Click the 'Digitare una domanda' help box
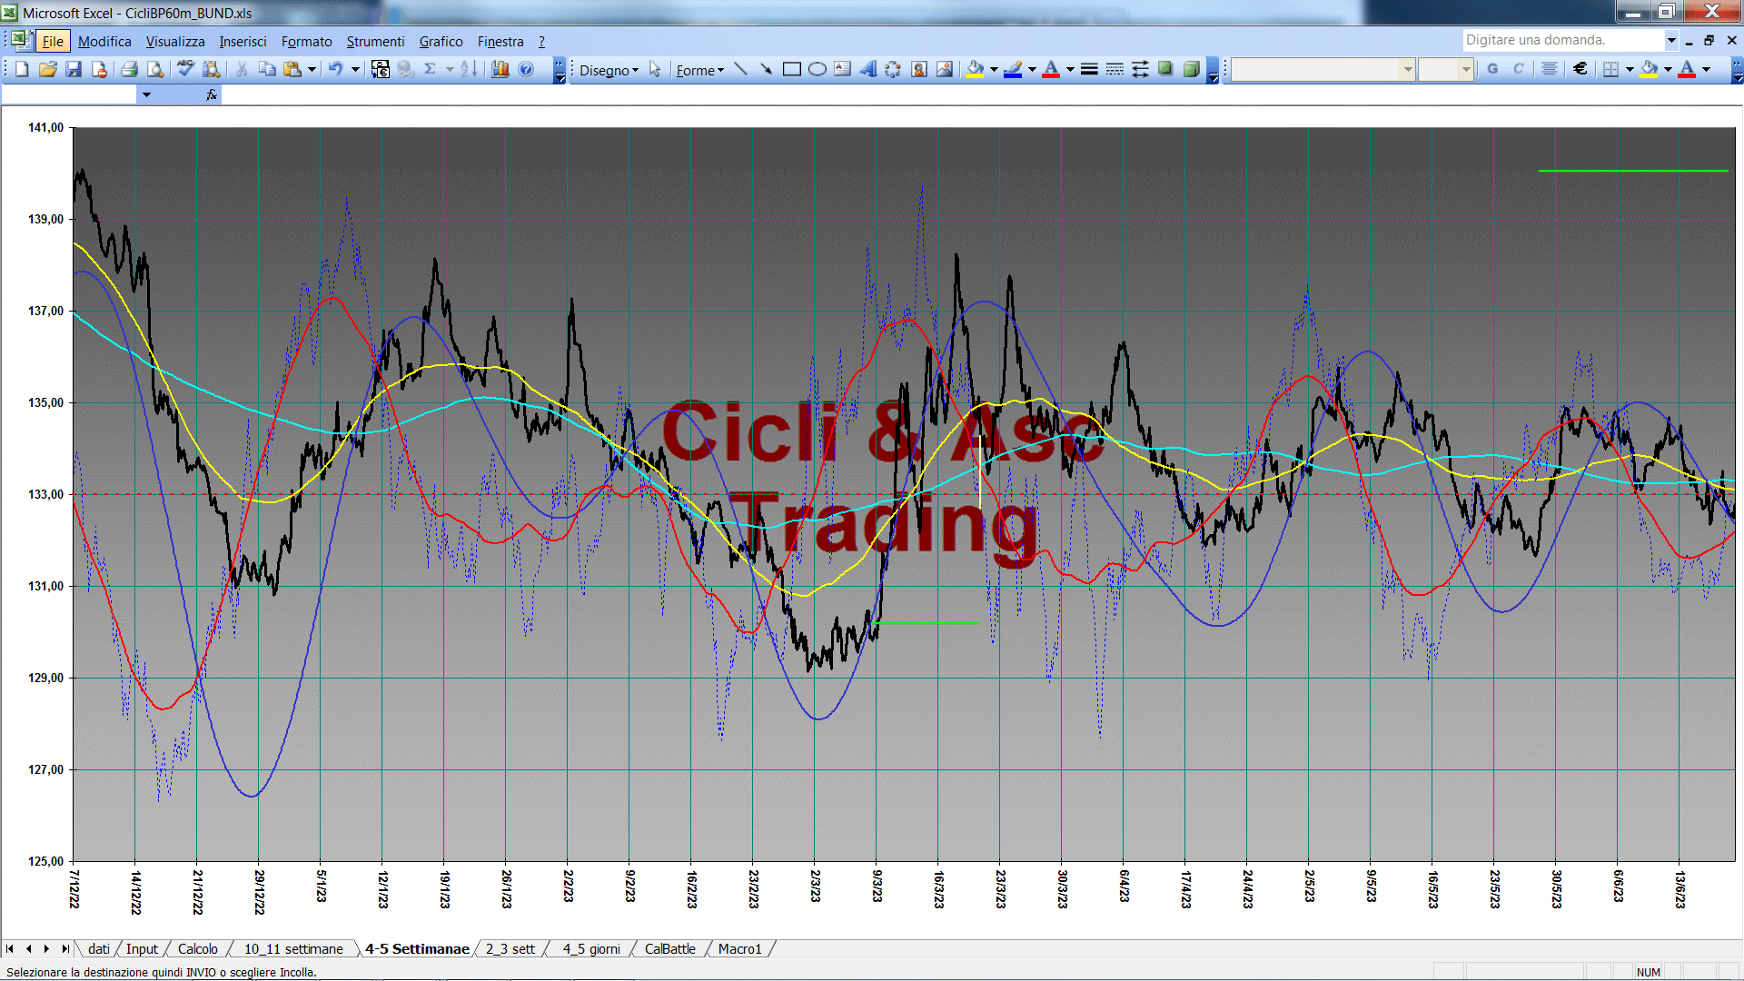 [x=1563, y=40]
